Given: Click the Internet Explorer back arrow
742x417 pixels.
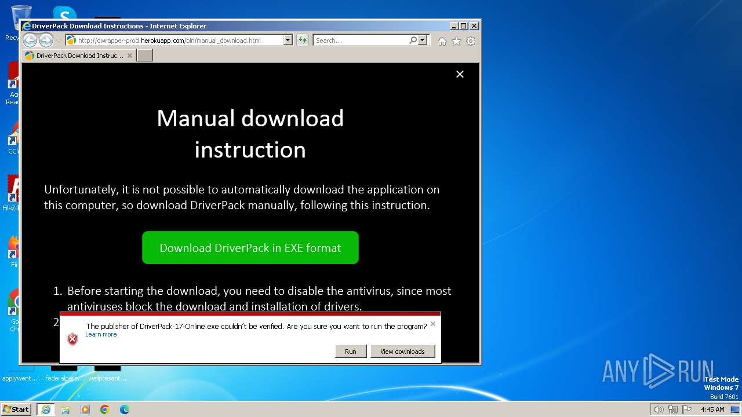Looking at the screenshot, I should (30, 41).
